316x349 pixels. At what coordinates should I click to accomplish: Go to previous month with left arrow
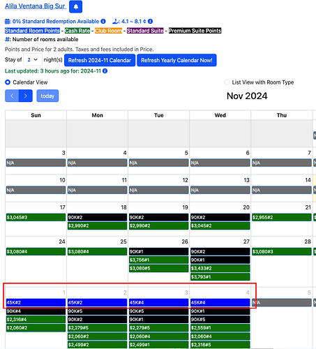[12, 96]
